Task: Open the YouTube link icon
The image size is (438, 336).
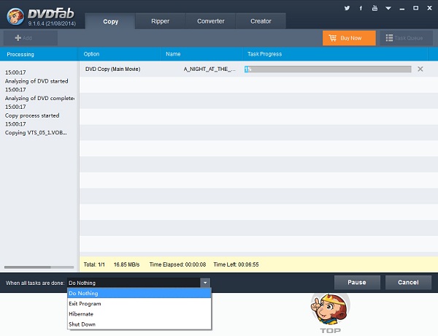Action: coord(374,8)
